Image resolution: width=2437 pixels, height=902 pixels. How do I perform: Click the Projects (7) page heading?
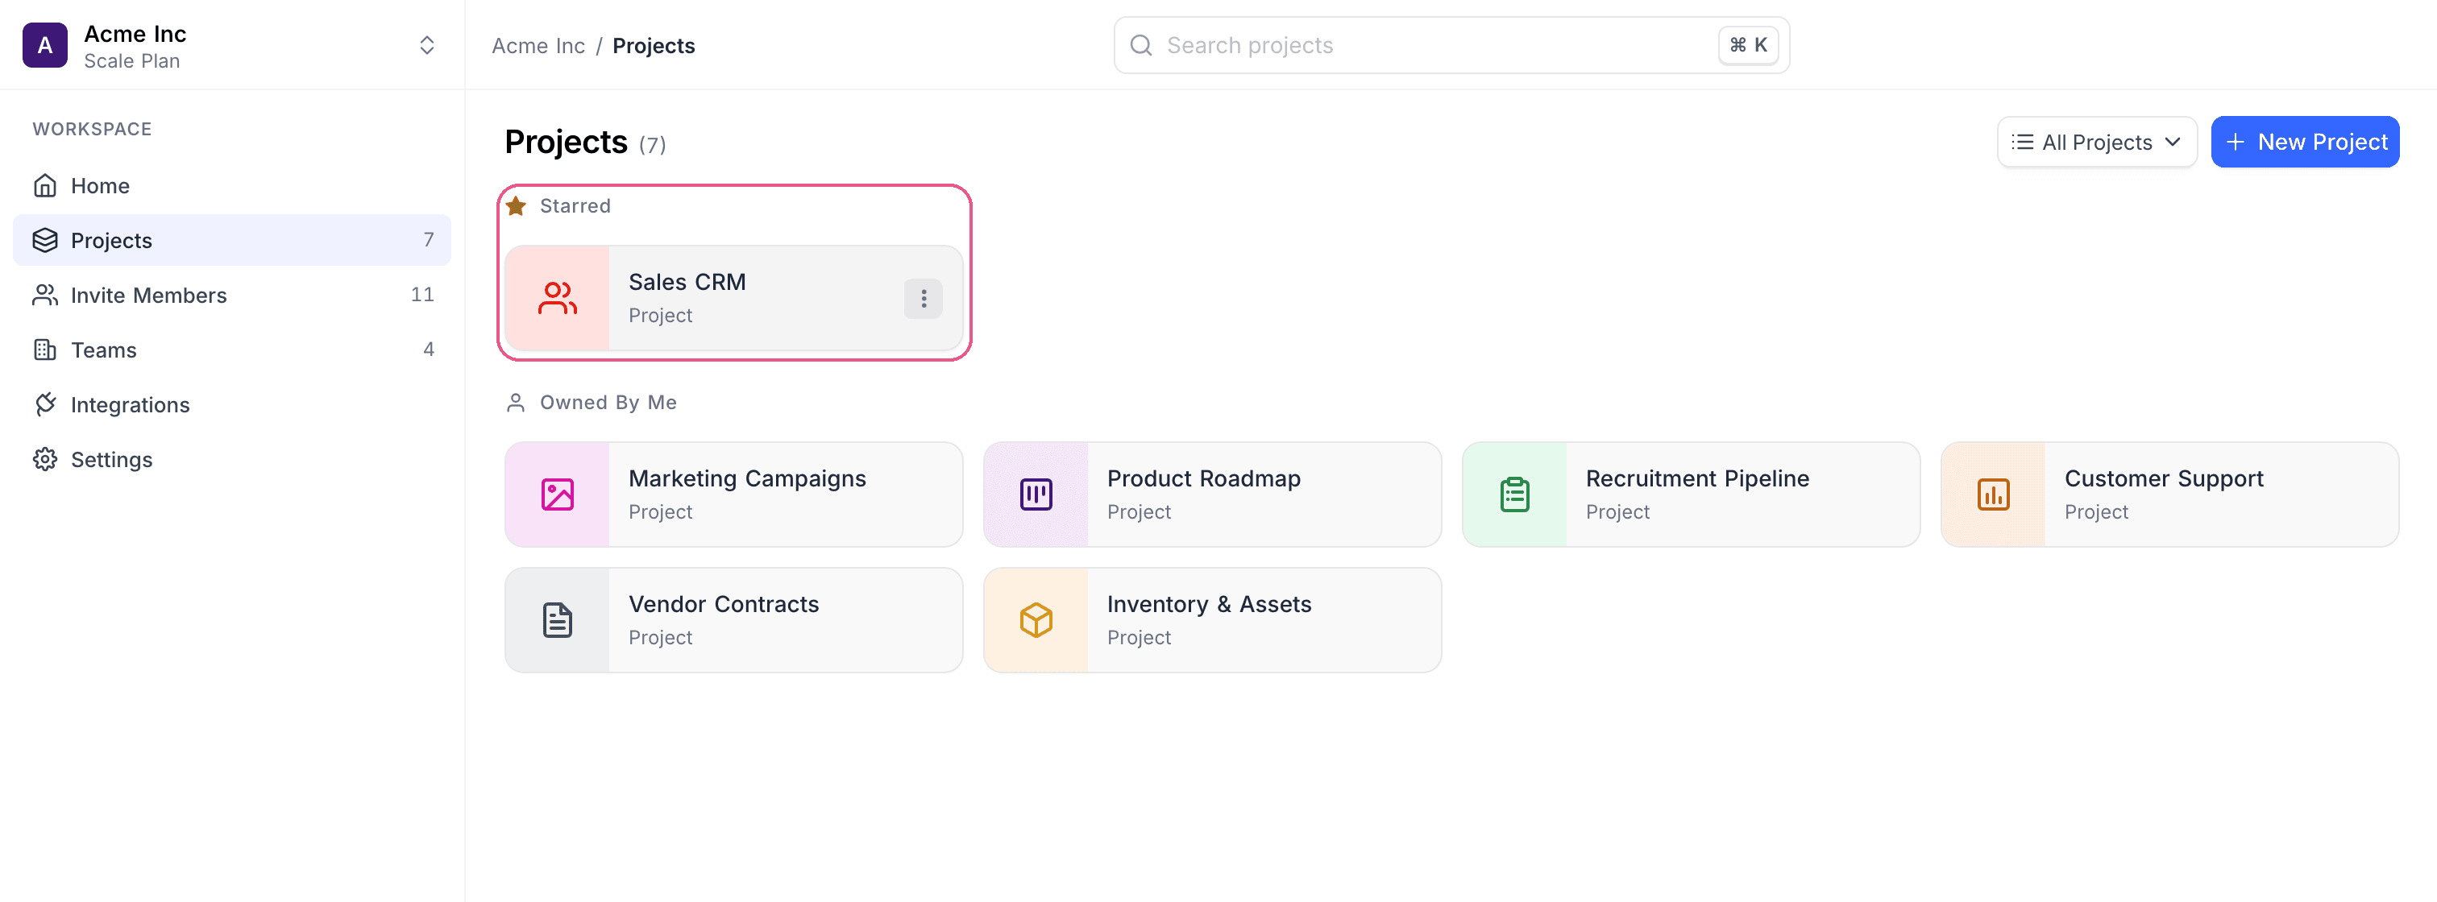point(584,142)
